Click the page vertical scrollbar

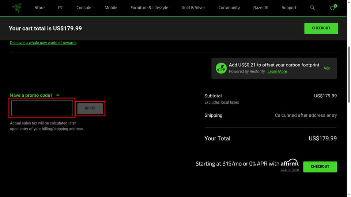[x=349, y=74]
